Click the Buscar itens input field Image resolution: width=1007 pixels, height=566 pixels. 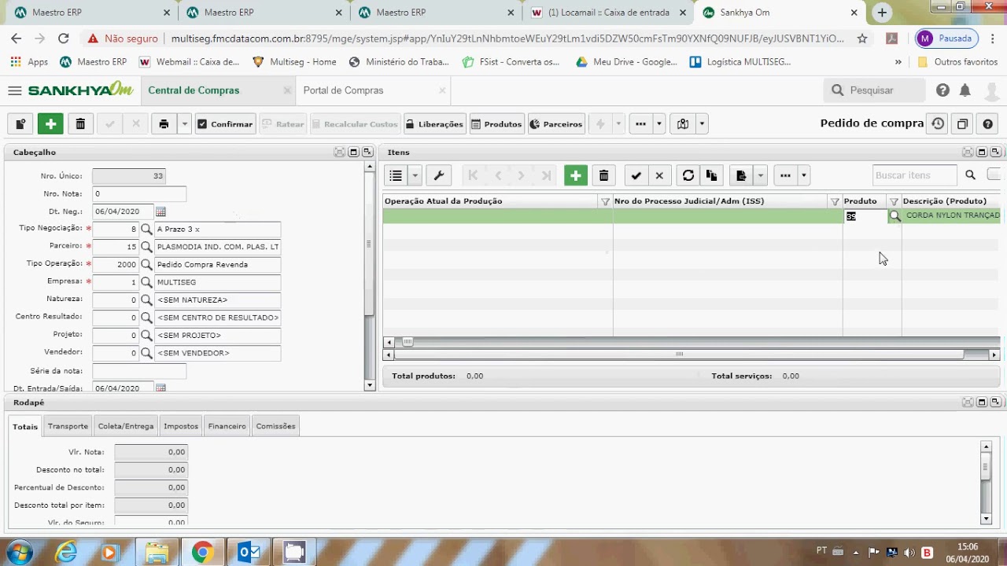click(914, 175)
